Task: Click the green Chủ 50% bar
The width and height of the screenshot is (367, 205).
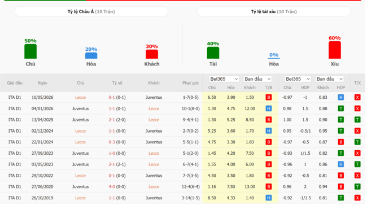Action: 30,51
